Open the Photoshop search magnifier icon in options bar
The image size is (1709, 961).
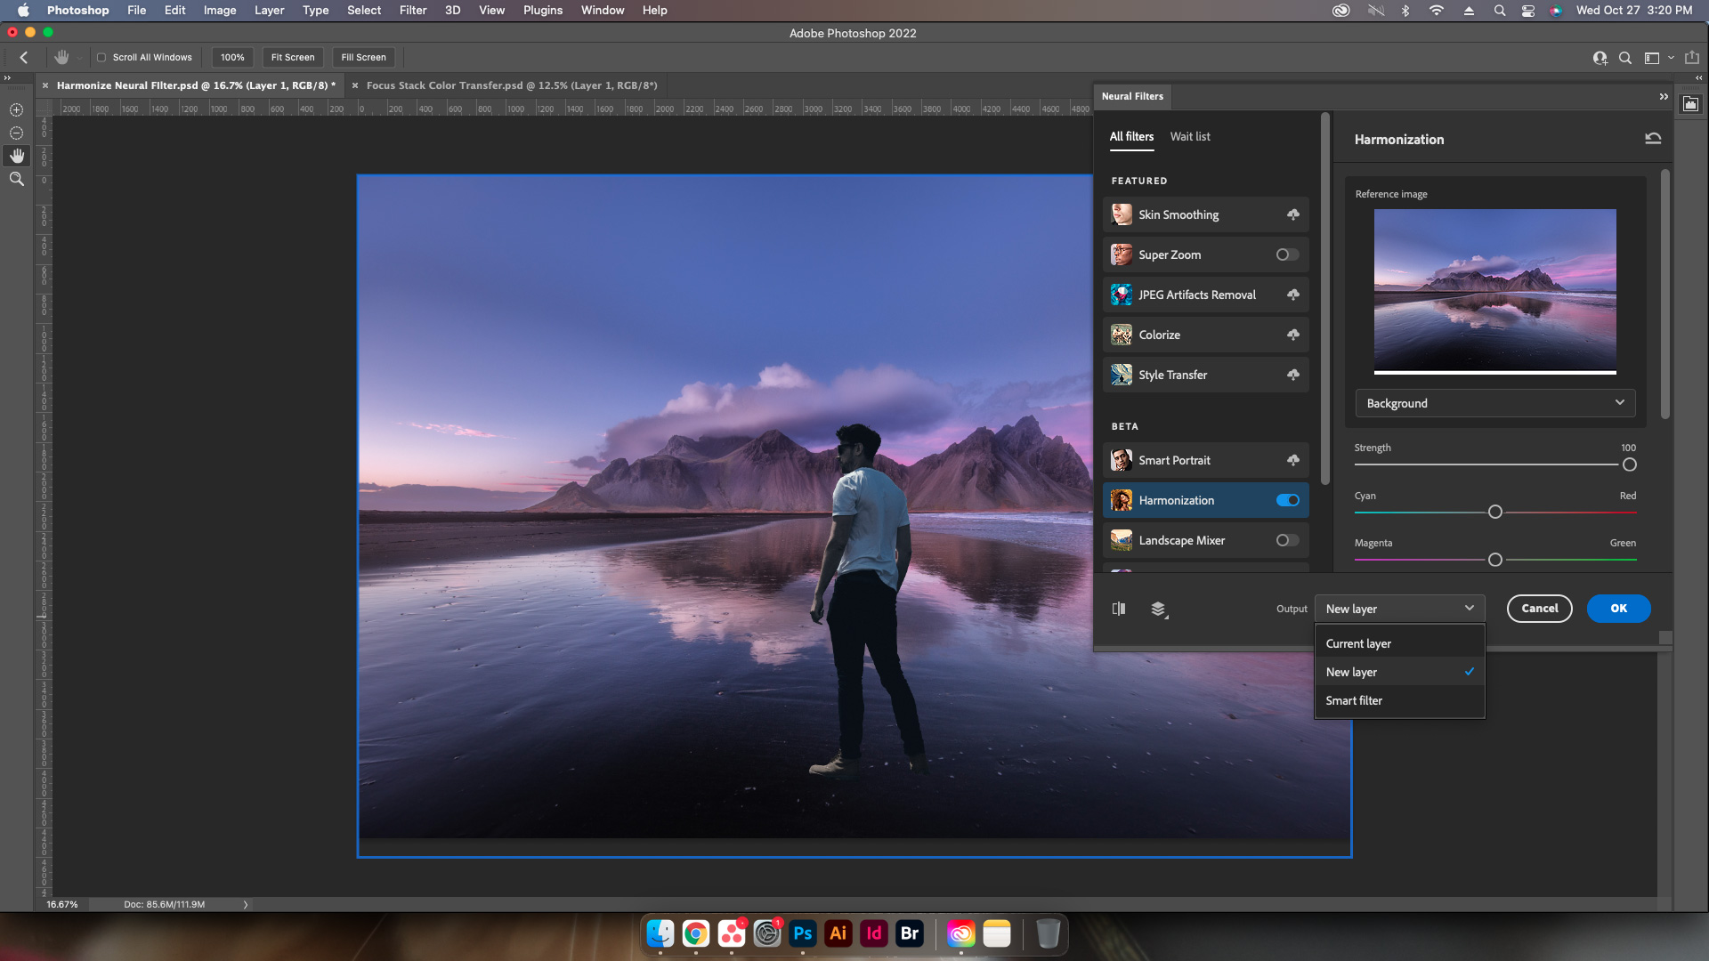[x=1625, y=58]
